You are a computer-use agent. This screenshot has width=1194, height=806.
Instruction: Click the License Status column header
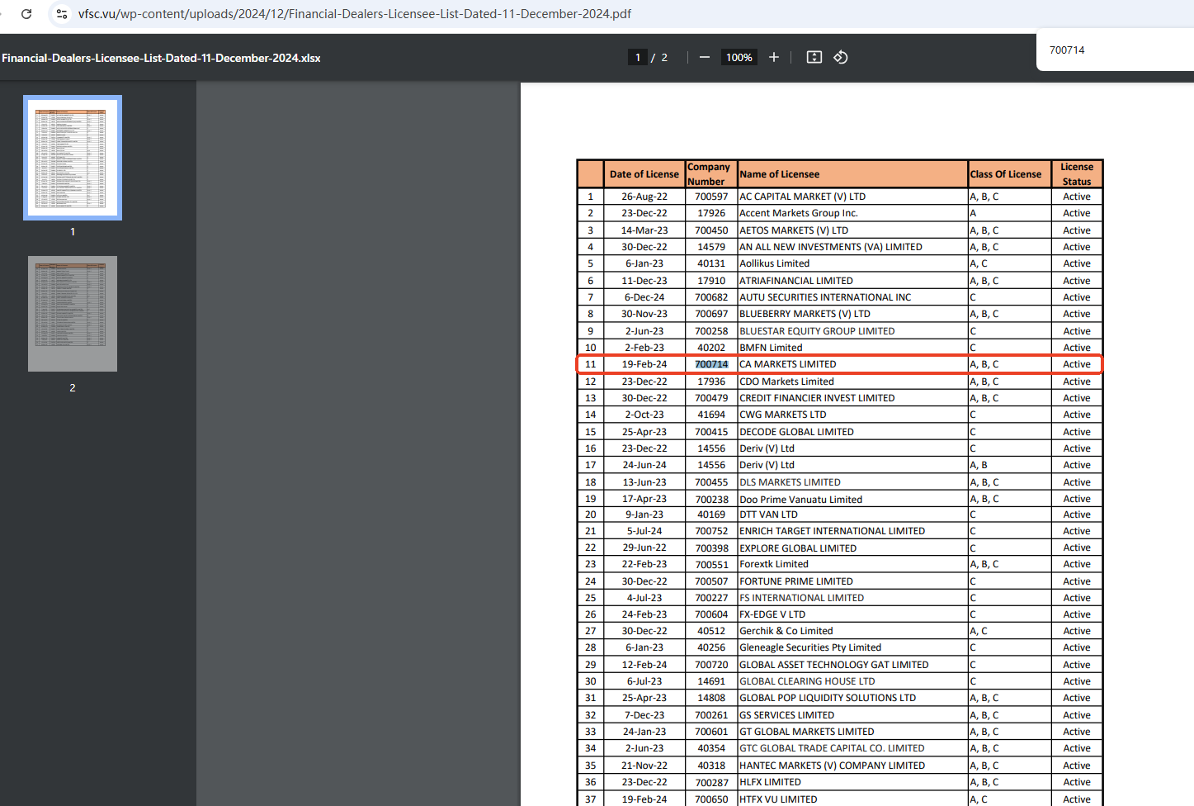point(1076,174)
